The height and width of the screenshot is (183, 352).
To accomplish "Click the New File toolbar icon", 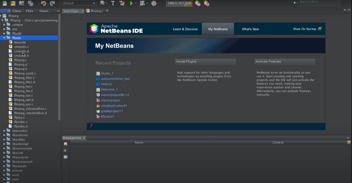I will (4, 3).
